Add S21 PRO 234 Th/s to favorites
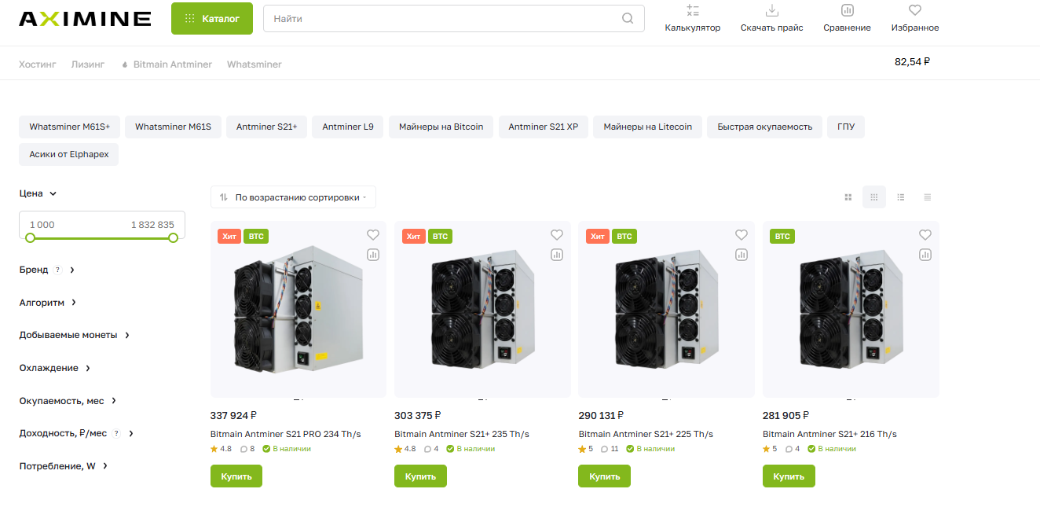The width and height of the screenshot is (1040, 511). point(373,235)
